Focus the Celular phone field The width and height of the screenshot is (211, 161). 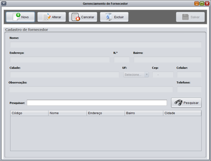(189, 75)
